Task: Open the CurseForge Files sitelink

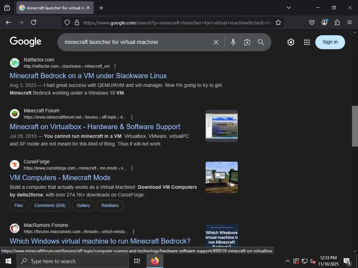Action: [x=19, y=206]
